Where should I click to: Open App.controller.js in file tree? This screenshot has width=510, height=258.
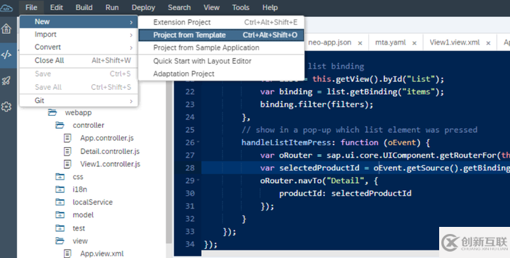click(x=107, y=138)
